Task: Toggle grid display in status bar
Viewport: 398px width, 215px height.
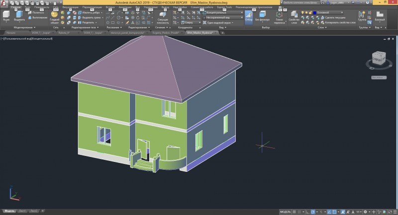Action: 294,212
